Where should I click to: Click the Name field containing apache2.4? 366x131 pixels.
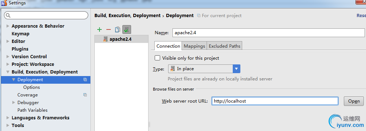pyautogui.click(x=268, y=33)
